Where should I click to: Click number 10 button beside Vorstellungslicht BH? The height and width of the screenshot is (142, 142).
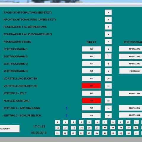click(x=108, y=79)
